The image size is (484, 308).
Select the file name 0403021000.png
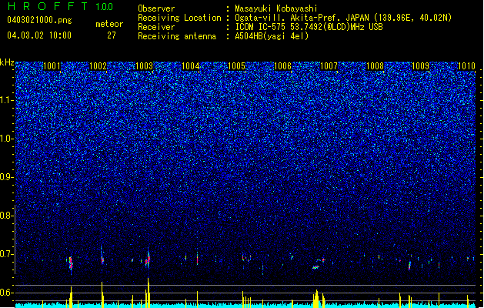tap(39, 20)
